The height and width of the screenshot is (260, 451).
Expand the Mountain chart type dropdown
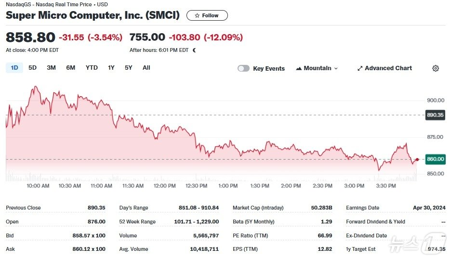336,68
